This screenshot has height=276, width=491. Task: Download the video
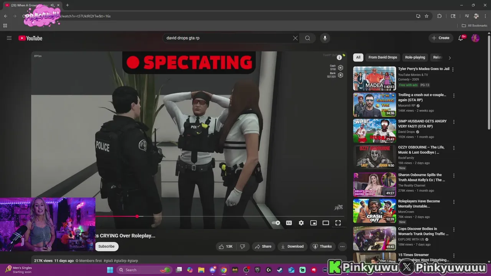coord(292,246)
